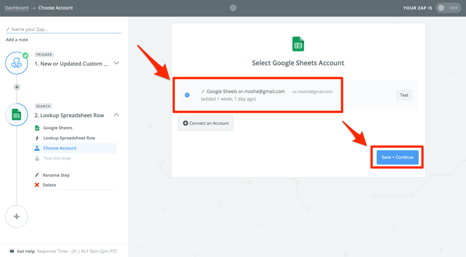Screen dimensions: 466x257
Task: Open the Test this Step substep
Action: coord(57,158)
